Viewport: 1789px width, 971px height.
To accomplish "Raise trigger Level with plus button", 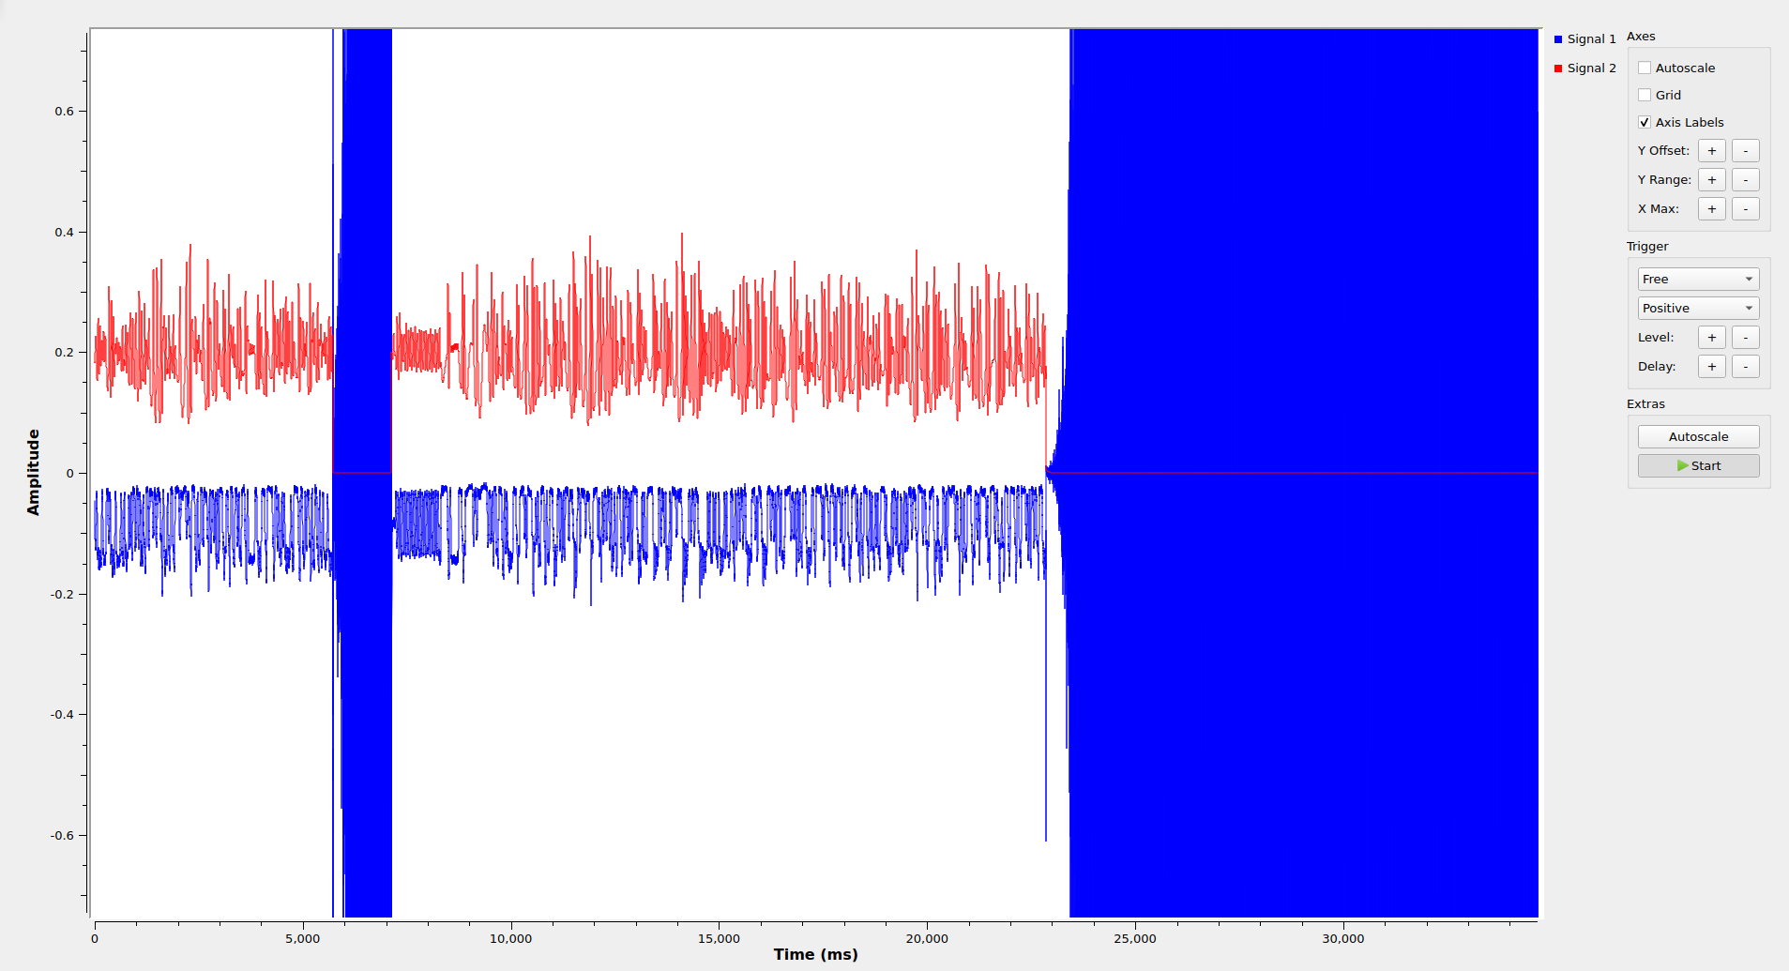I will point(1712,338).
